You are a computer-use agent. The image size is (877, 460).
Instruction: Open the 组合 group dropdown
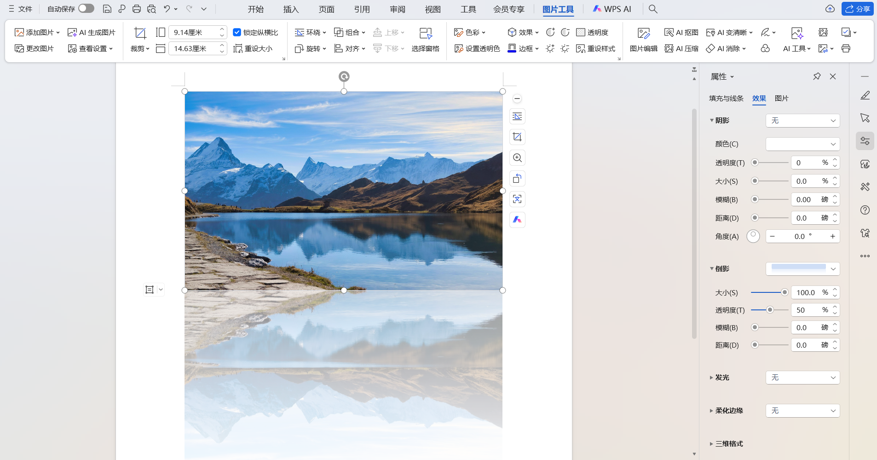point(349,33)
